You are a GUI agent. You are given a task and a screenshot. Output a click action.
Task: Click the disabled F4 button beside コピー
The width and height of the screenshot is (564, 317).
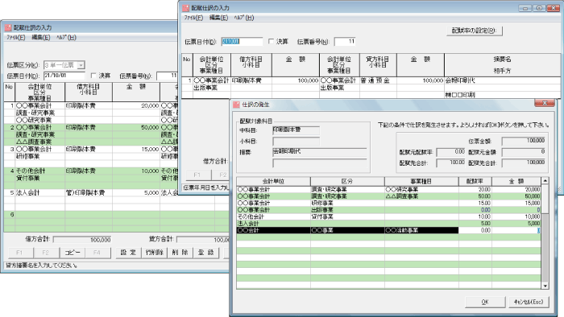click(x=97, y=253)
